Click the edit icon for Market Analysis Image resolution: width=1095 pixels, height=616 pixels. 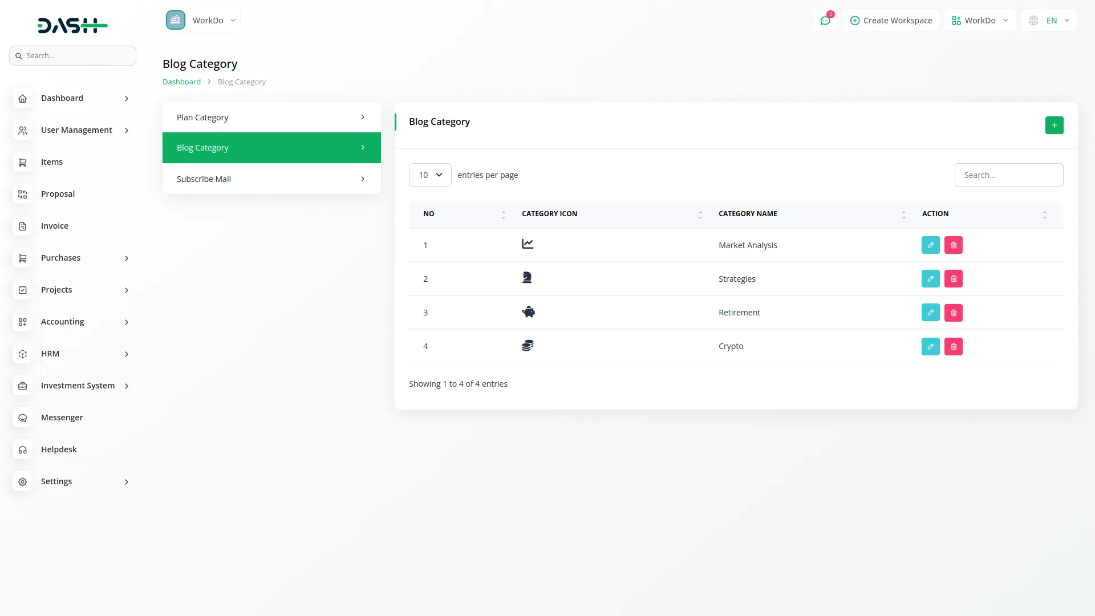pos(930,245)
